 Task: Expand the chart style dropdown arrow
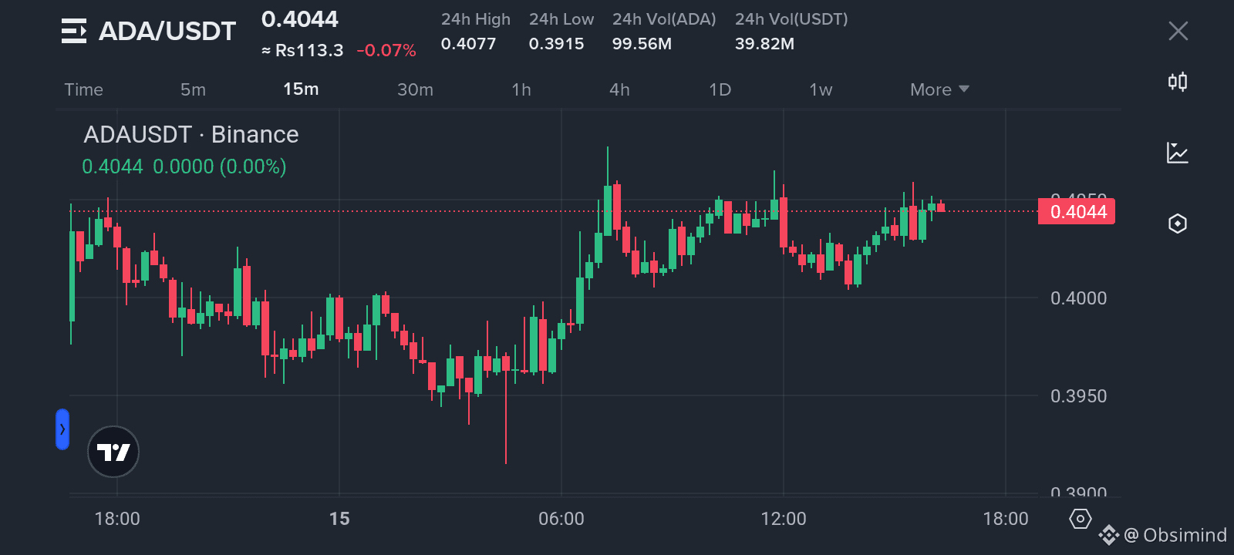[x=964, y=89]
